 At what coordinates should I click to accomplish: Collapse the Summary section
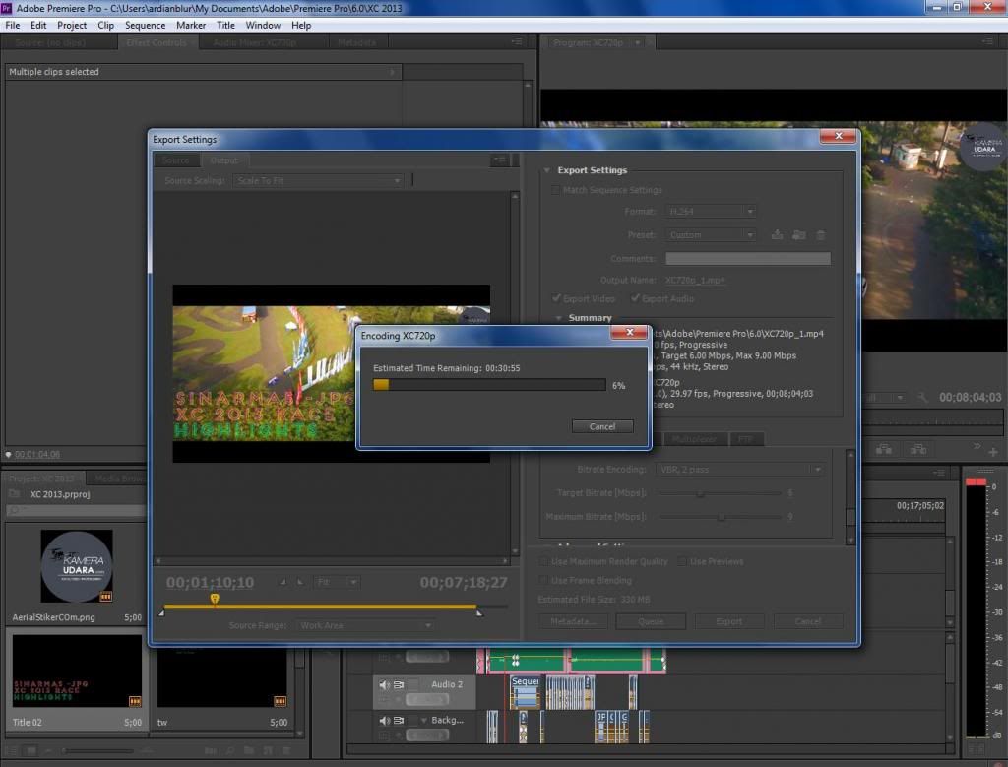pyautogui.click(x=559, y=318)
